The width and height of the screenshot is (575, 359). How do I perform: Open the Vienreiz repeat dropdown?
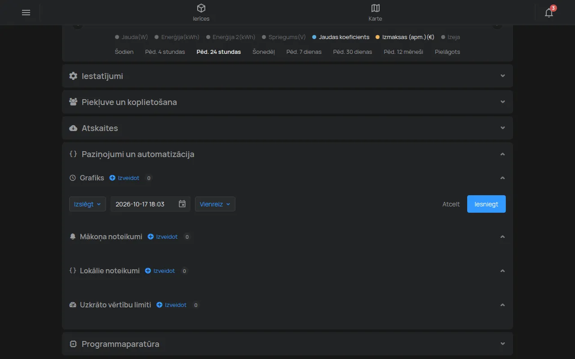click(x=215, y=204)
